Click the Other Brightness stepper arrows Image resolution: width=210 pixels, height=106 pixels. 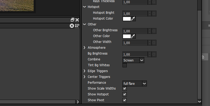coord(150,31)
